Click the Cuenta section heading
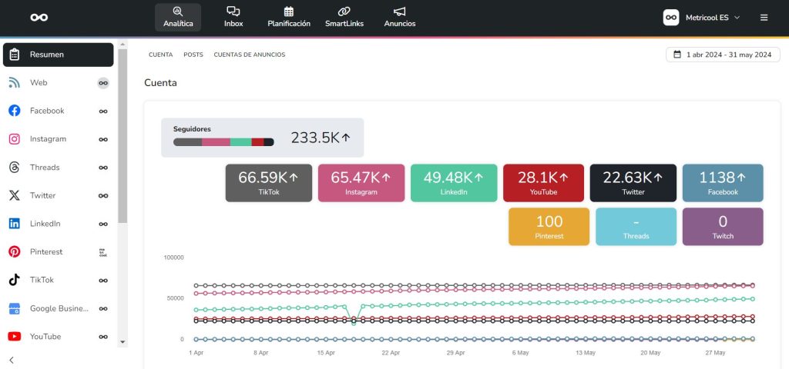 tap(160, 83)
